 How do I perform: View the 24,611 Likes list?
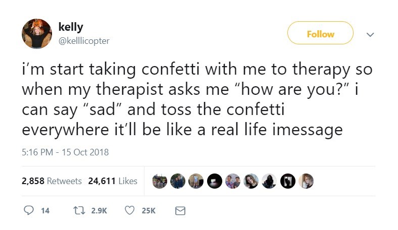click(113, 181)
